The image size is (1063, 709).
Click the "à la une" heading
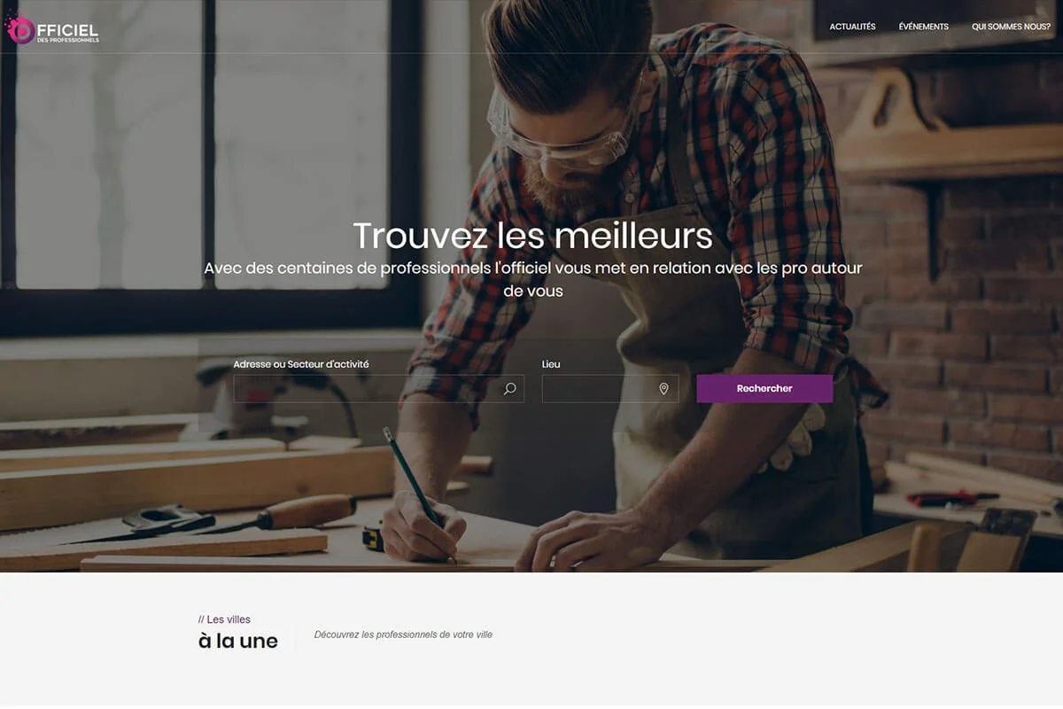[238, 641]
